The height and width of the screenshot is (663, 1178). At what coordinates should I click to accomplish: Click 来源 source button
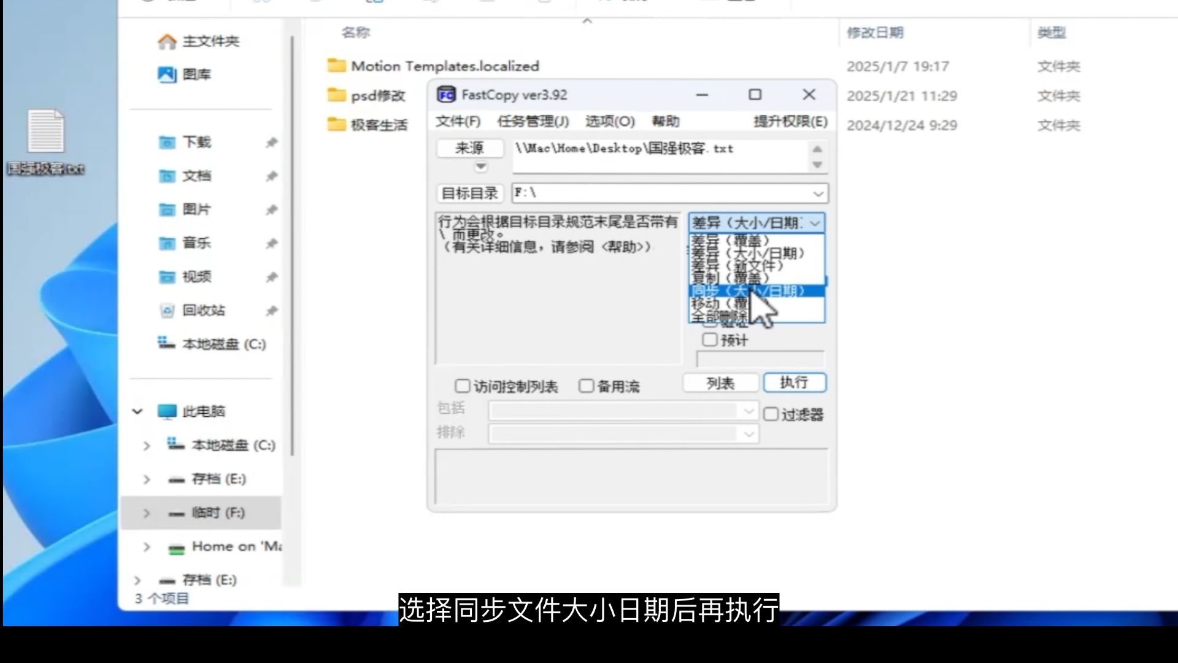470,149
